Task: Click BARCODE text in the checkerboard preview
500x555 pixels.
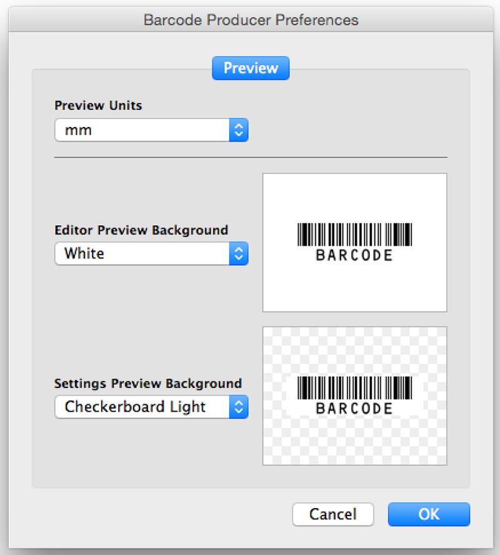Action: 354,409
